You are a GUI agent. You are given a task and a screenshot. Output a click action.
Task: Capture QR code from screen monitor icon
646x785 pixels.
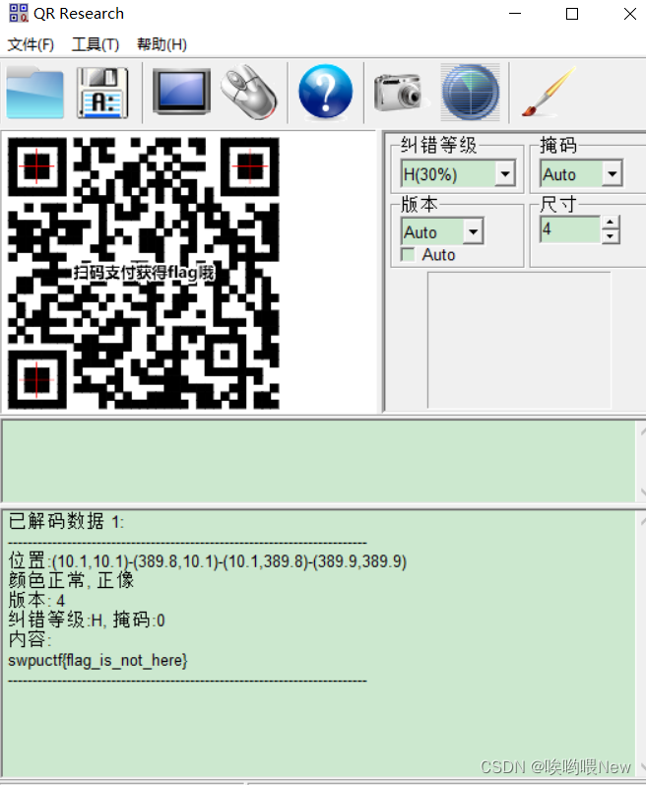[181, 93]
